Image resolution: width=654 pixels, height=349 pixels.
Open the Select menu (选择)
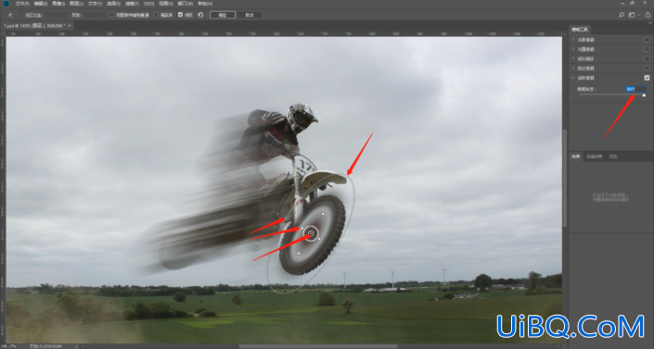(113, 4)
